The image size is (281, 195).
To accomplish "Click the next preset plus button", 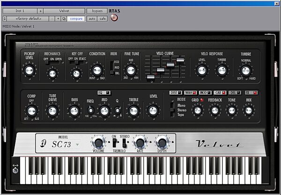I will point(58,19).
